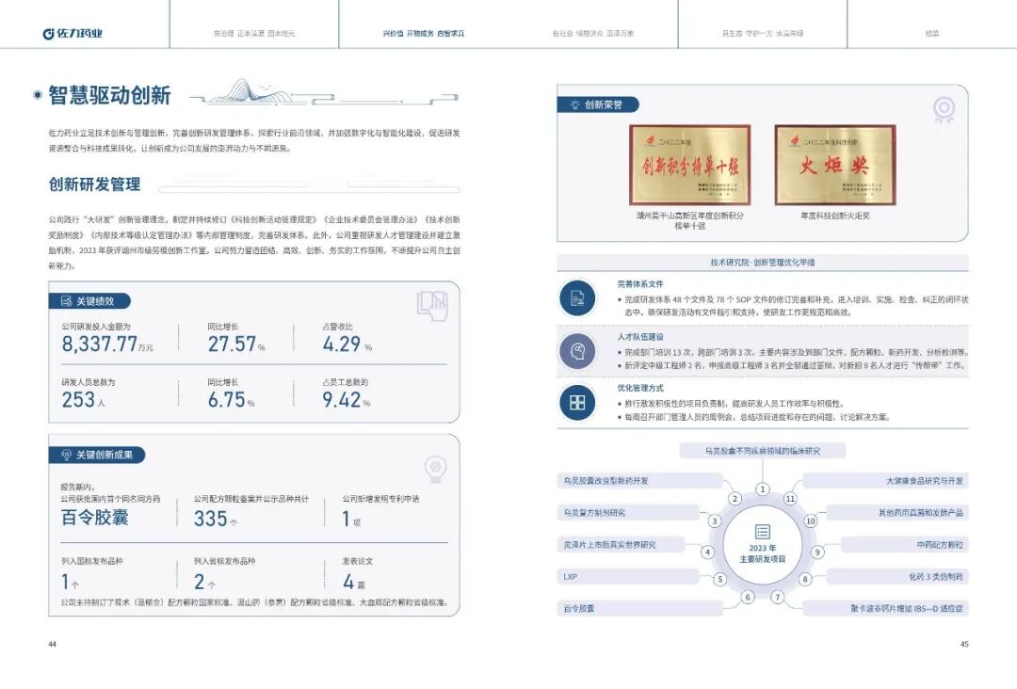The height and width of the screenshot is (689, 1017).
Task: Click the 253人 R&D staff figure
Action: tap(83, 399)
